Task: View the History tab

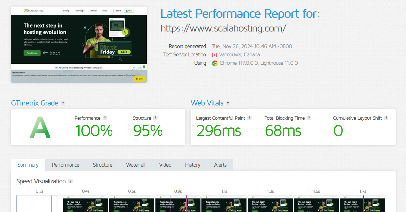Action: coord(193,165)
